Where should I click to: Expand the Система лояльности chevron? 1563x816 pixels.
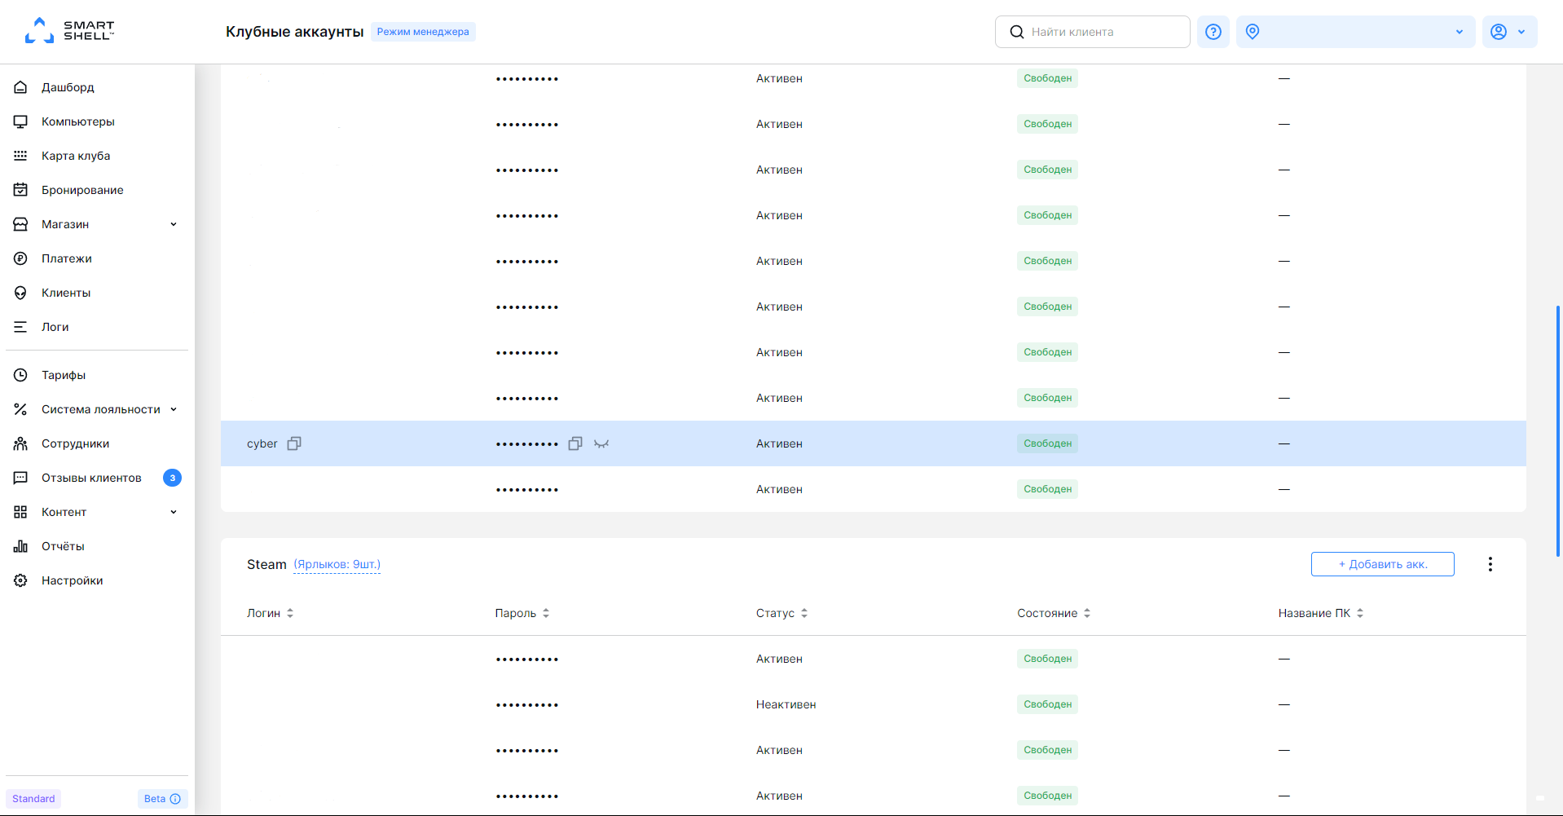click(174, 409)
